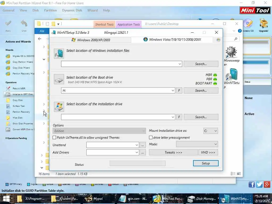This screenshot has height=204, width=272.
Task: Switch Explorer to details view
Action: click(233, 174)
